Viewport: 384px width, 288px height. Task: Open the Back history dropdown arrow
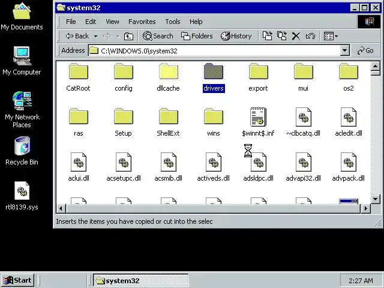click(x=96, y=36)
